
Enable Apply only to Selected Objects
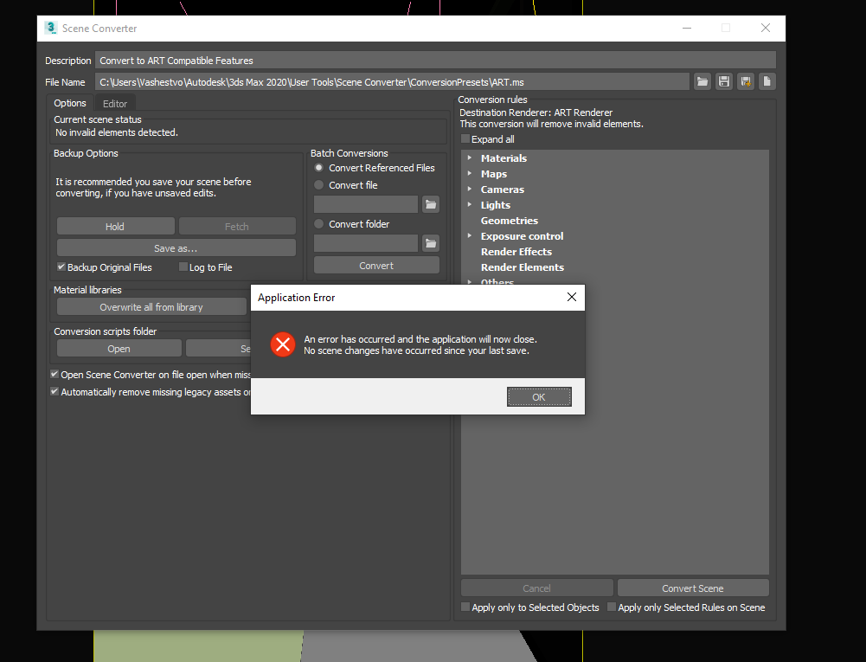465,607
